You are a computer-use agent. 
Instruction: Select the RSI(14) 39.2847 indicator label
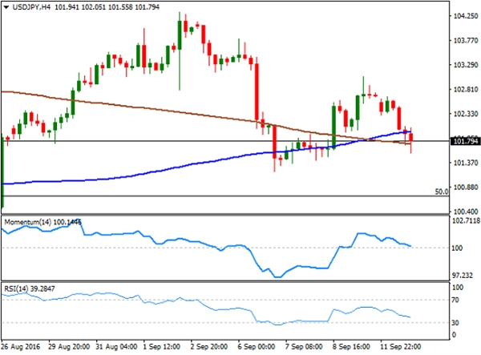tap(30, 288)
